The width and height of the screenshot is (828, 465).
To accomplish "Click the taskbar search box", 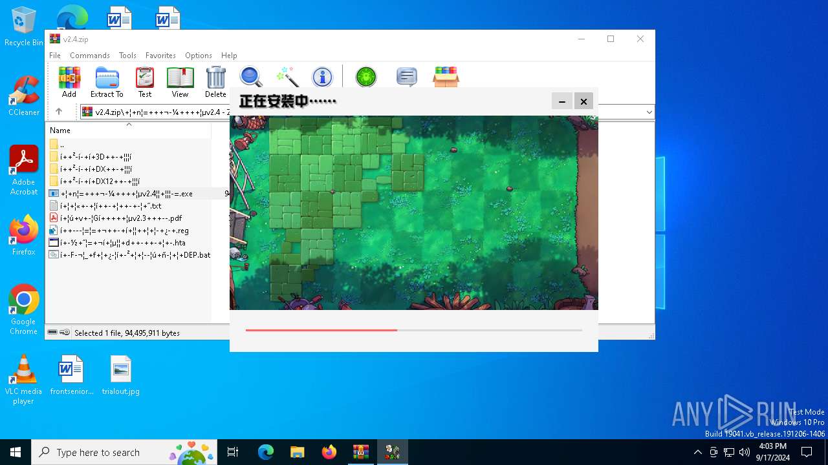I will [124, 452].
